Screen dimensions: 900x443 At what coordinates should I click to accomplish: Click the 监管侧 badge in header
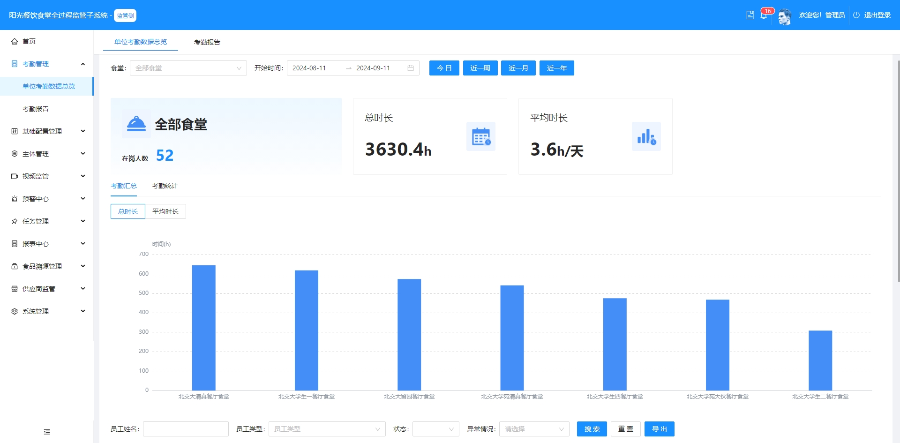125,15
